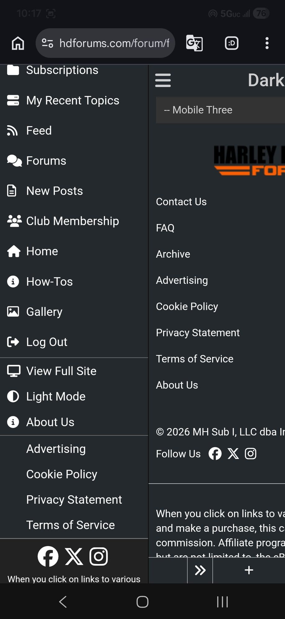The image size is (285, 619).
Task: Select View Full Site option
Action: (x=61, y=371)
